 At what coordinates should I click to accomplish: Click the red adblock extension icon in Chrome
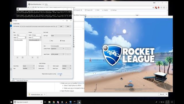click(158, 8)
